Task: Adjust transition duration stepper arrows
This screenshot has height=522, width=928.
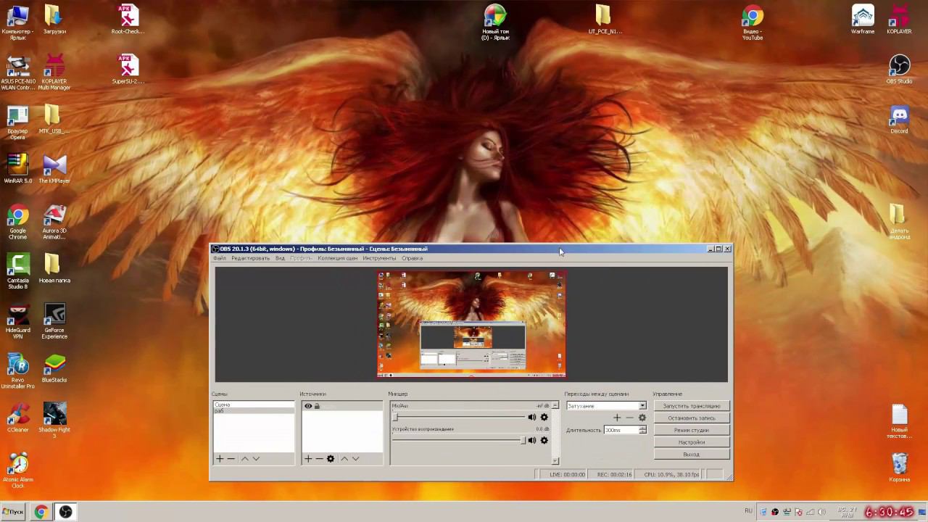Action: click(x=642, y=430)
